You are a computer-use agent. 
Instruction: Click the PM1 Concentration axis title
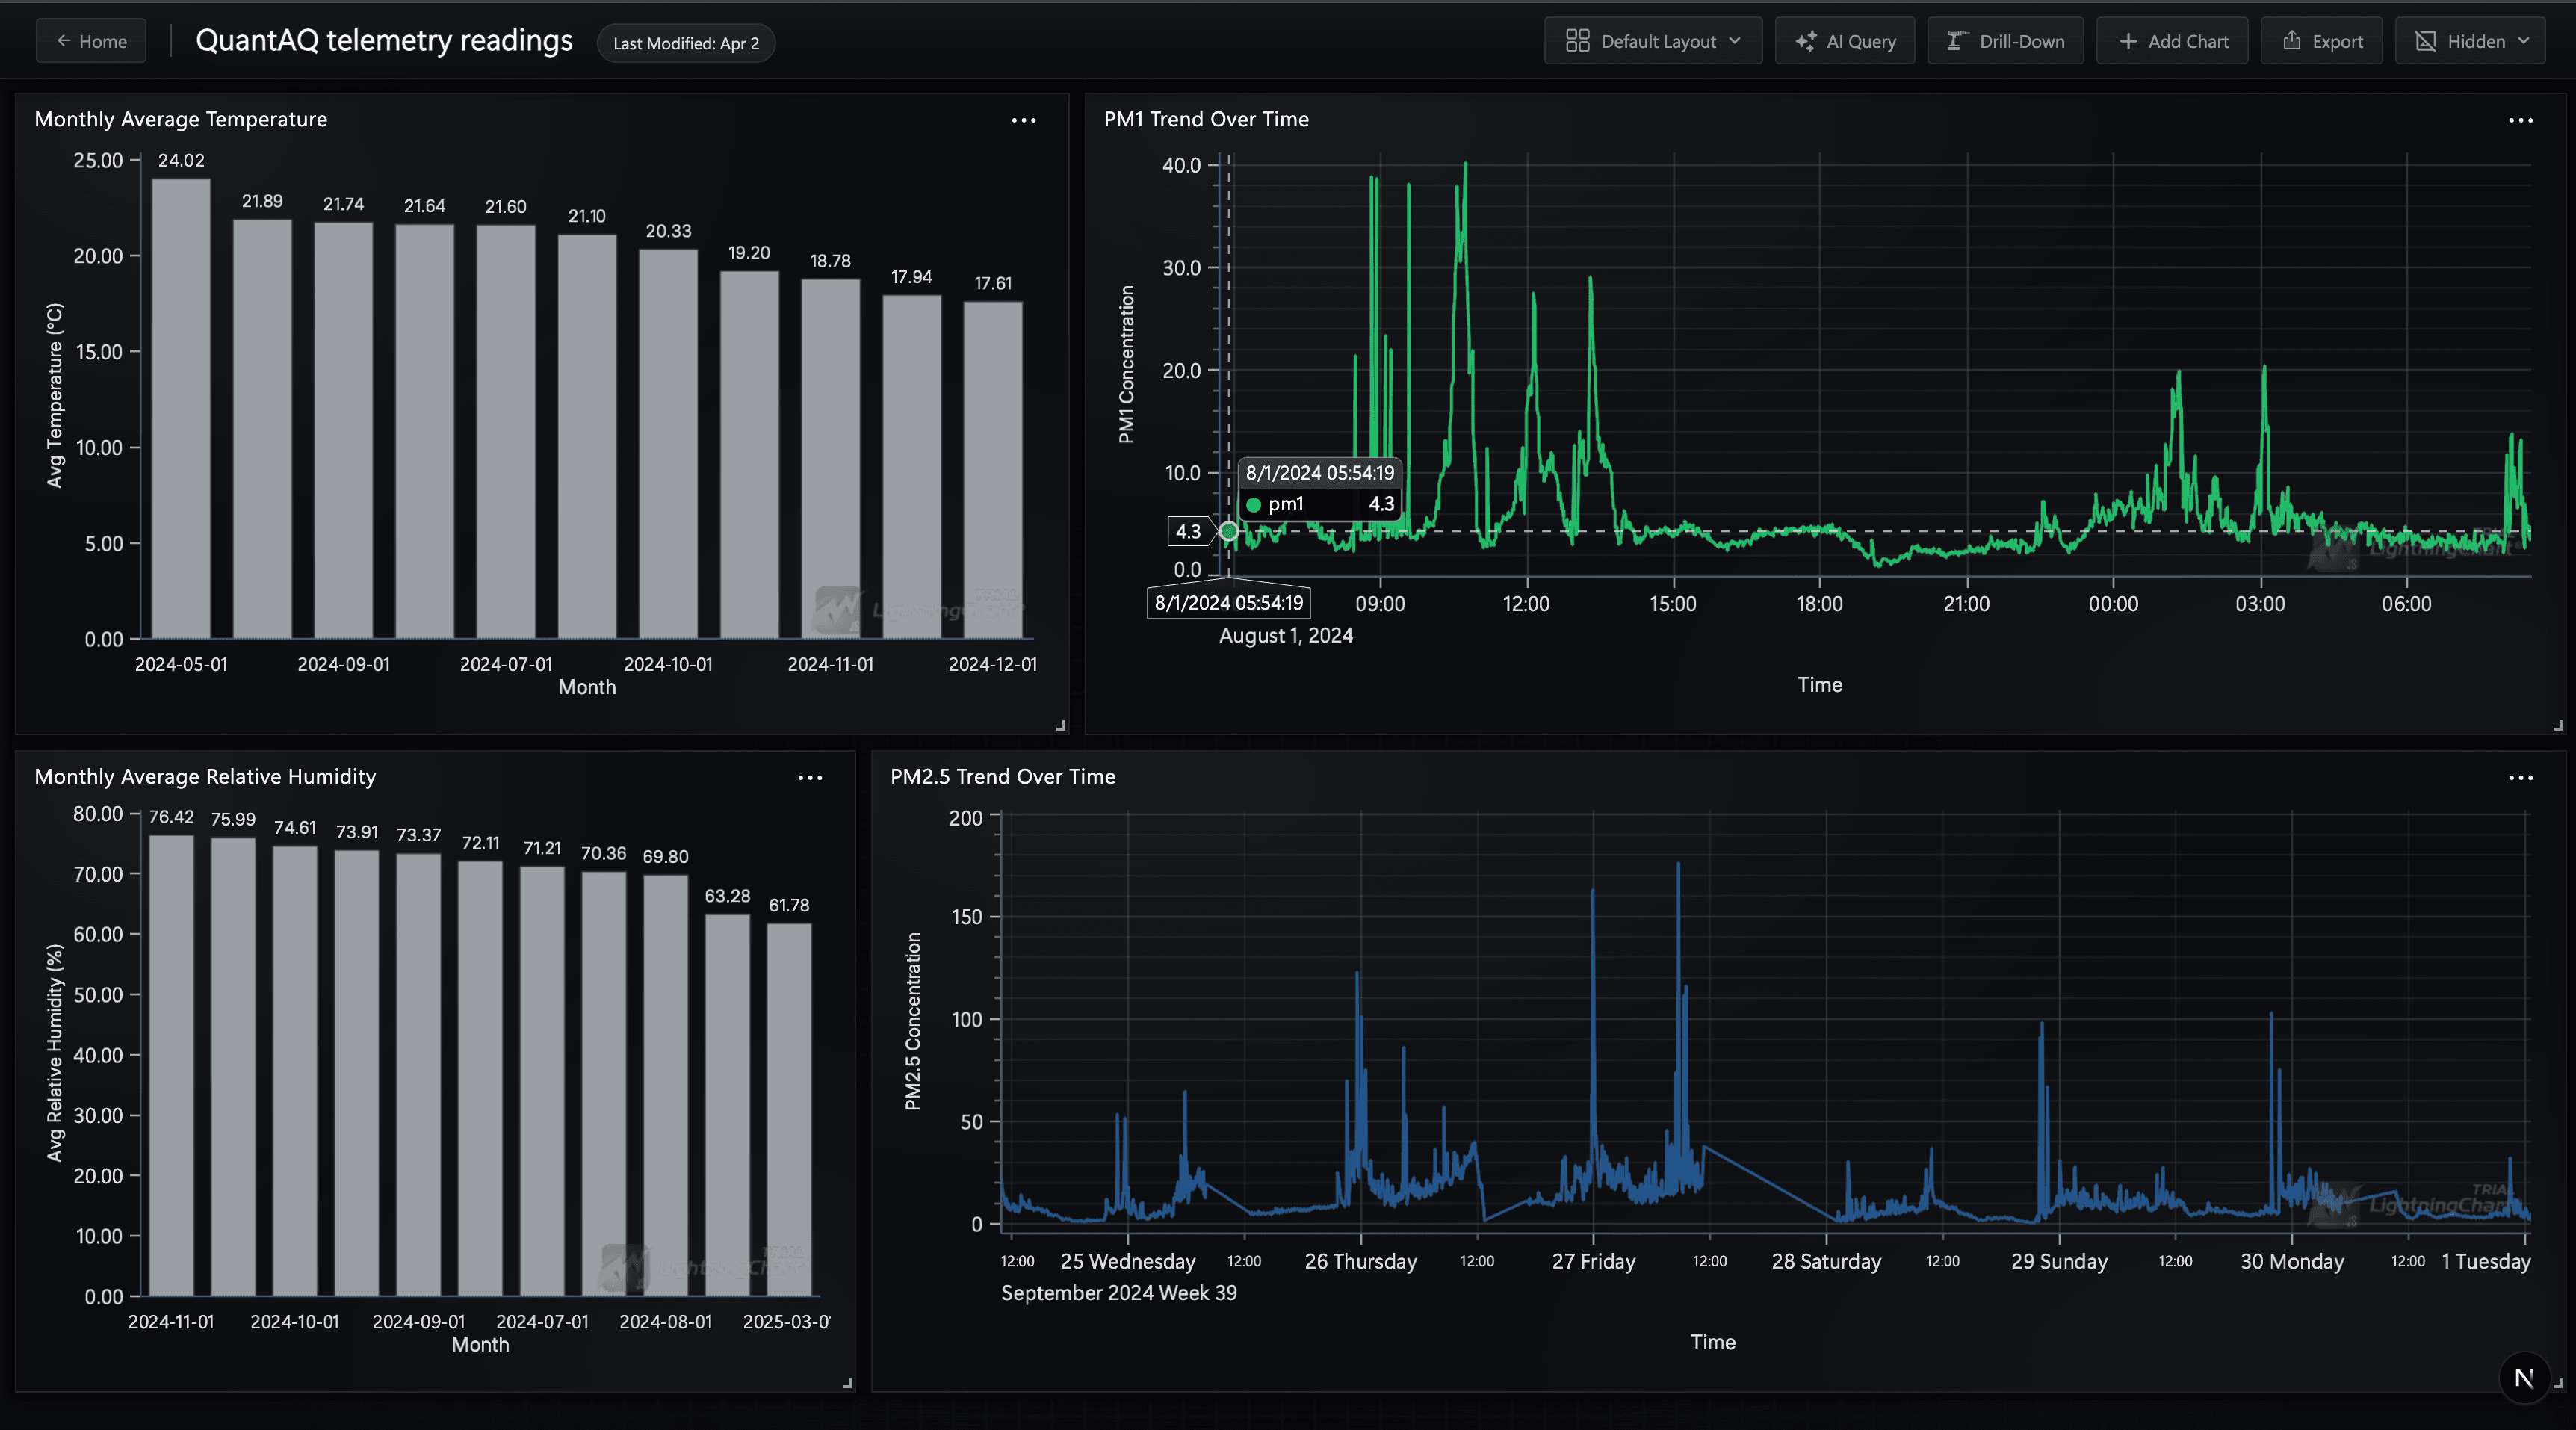tap(1127, 365)
